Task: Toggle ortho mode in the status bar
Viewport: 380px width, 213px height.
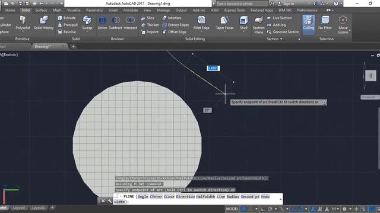Action: [x=262, y=209]
